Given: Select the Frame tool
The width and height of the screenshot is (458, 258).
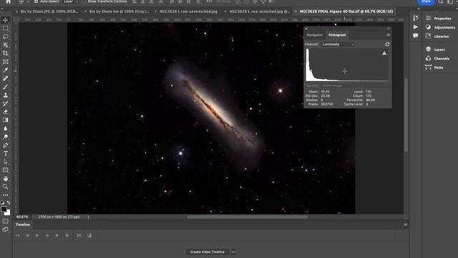Looking at the screenshot, I should pos(5,62).
